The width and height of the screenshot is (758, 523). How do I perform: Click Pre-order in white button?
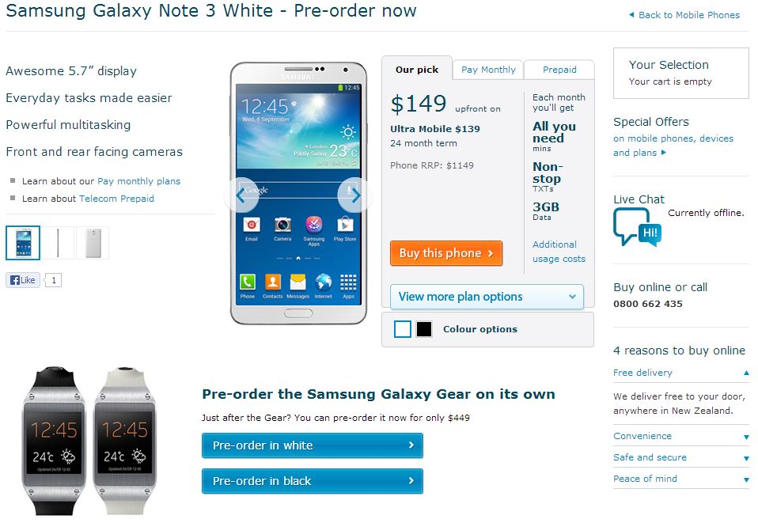pyautogui.click(x=313, y=445)
